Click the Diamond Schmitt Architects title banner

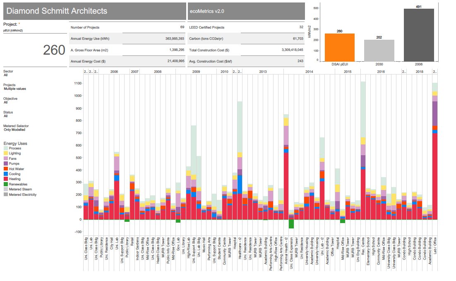[94, 11]
